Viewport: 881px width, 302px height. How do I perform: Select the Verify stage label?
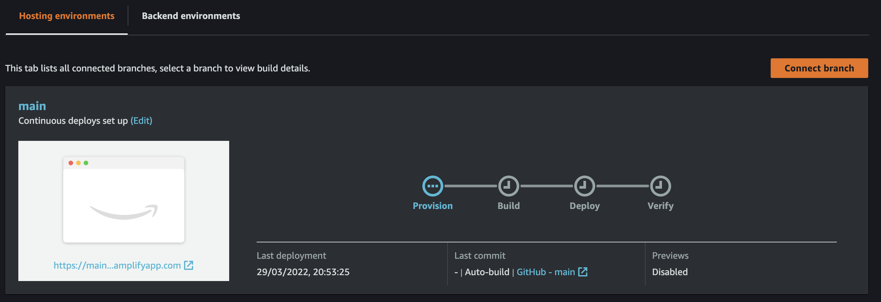pos(660,206)
